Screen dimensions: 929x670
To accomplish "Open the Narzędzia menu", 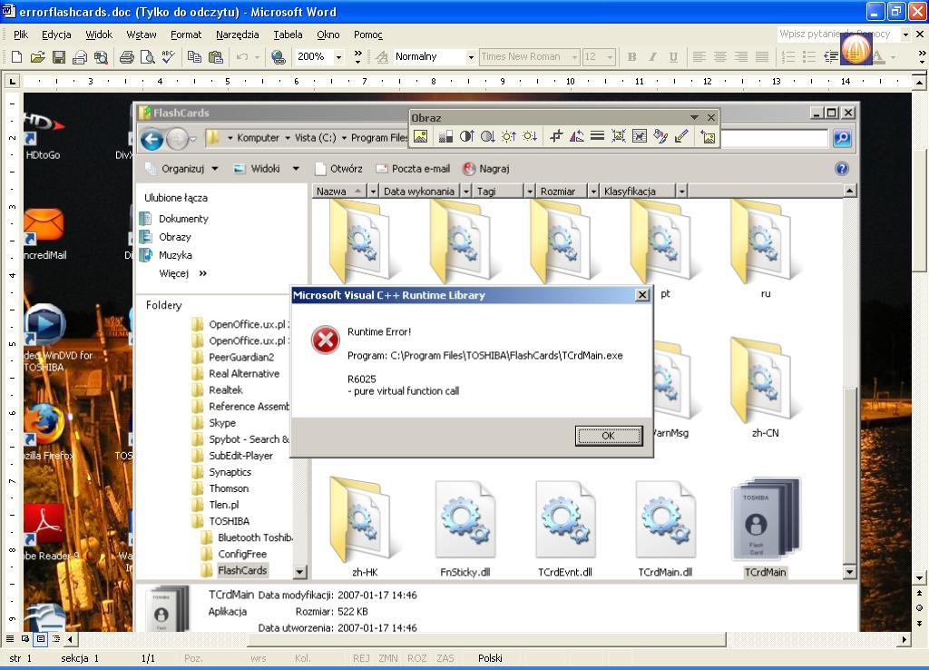I will coord(237,34).
